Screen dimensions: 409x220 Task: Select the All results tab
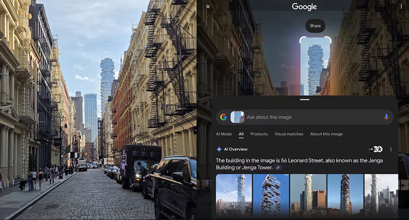[x=241, y=134]
